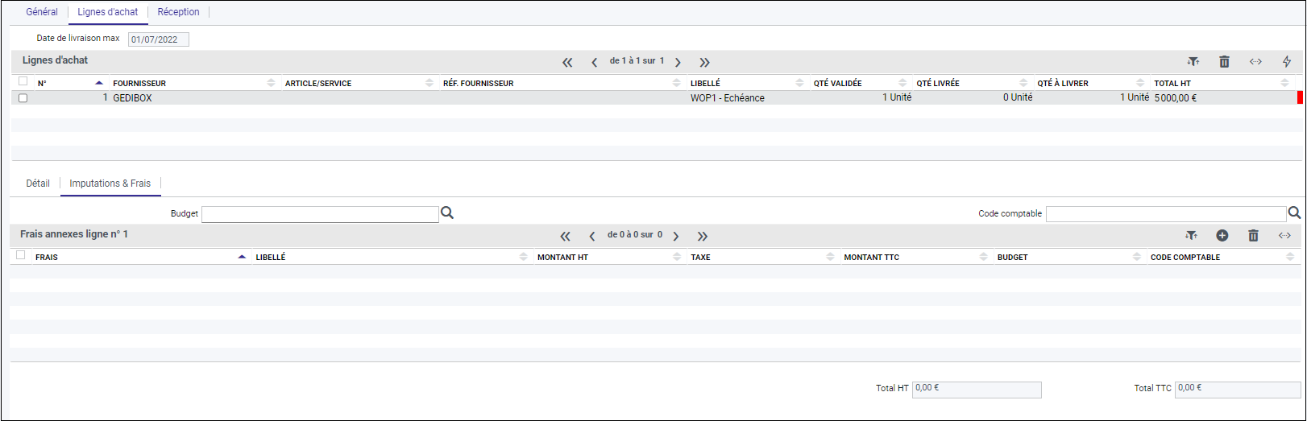Click the Total TTC amount field
This screenshot has width=1307, height=421.
tap(1238, 390)
